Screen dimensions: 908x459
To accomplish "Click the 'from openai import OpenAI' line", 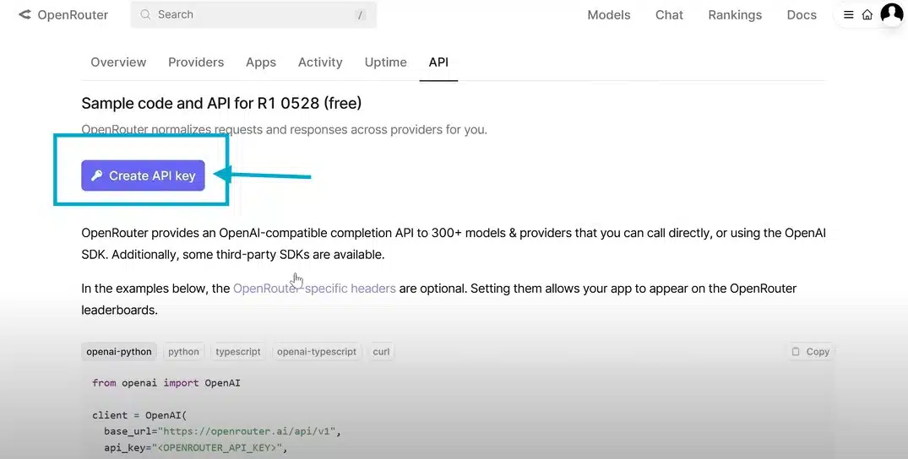I will pos(166,382).
